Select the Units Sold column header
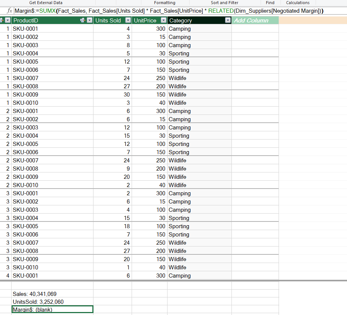 (113, 20)
